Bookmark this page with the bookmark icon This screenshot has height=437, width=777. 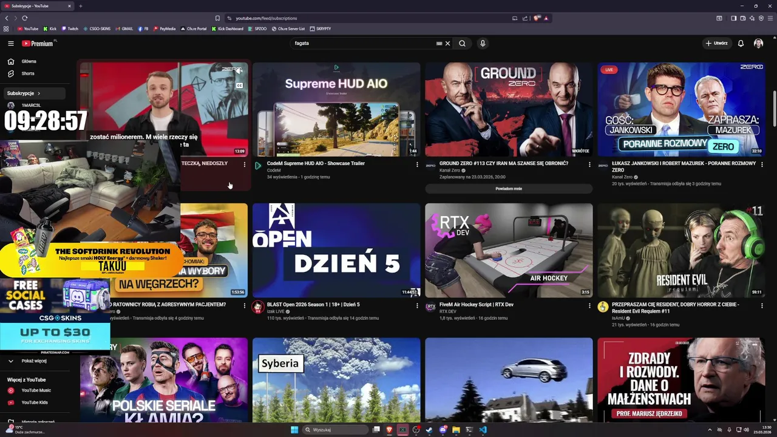tap(217, 18)
